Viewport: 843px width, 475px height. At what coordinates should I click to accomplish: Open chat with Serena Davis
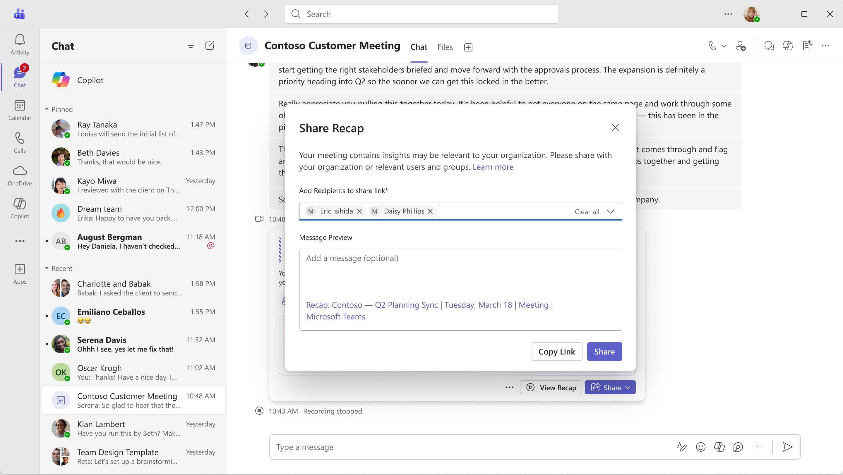pos(133,344)
